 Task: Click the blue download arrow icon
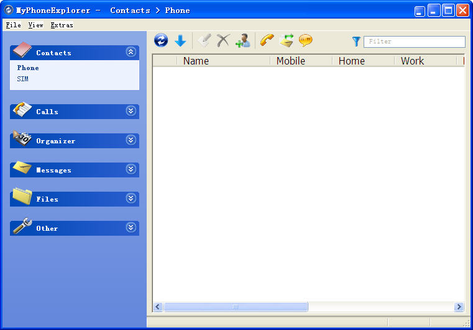(x=180, y=41)
